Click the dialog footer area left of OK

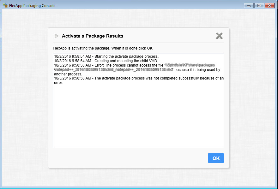click(126, 158)
